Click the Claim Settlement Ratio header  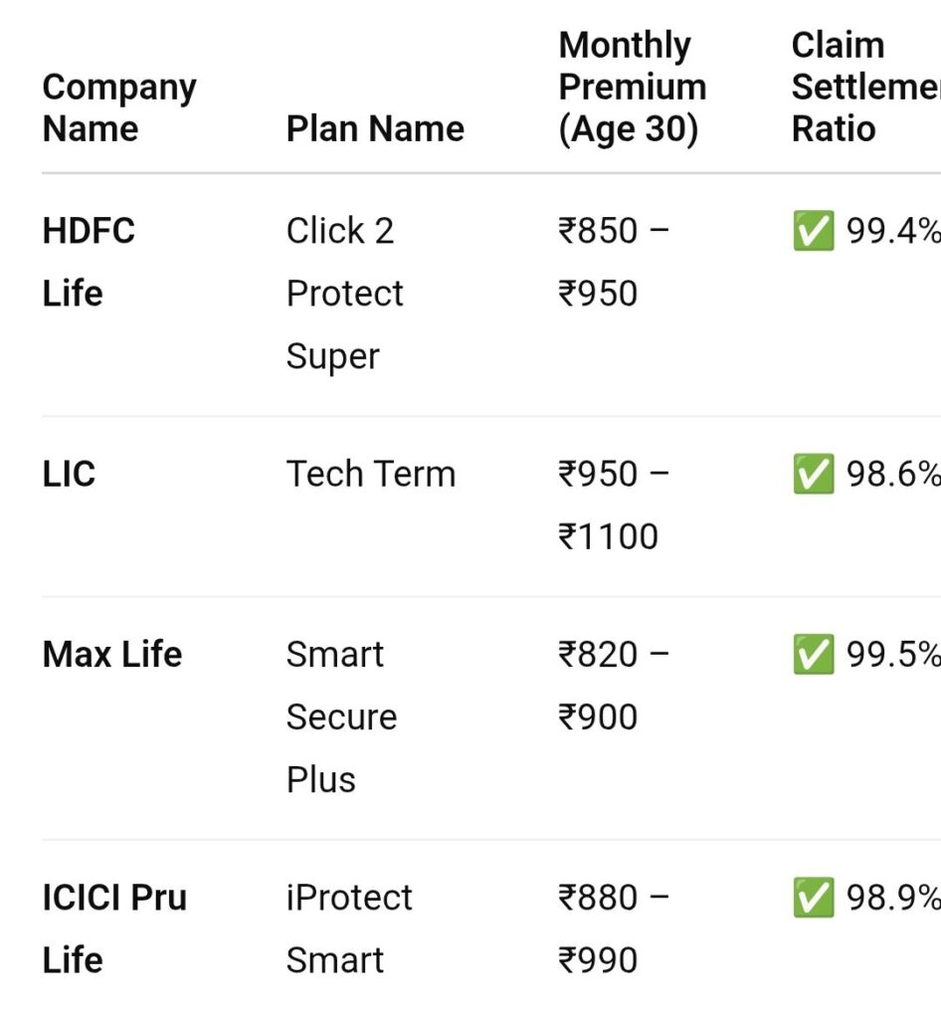pyautogui.click(x=865, y=88)
